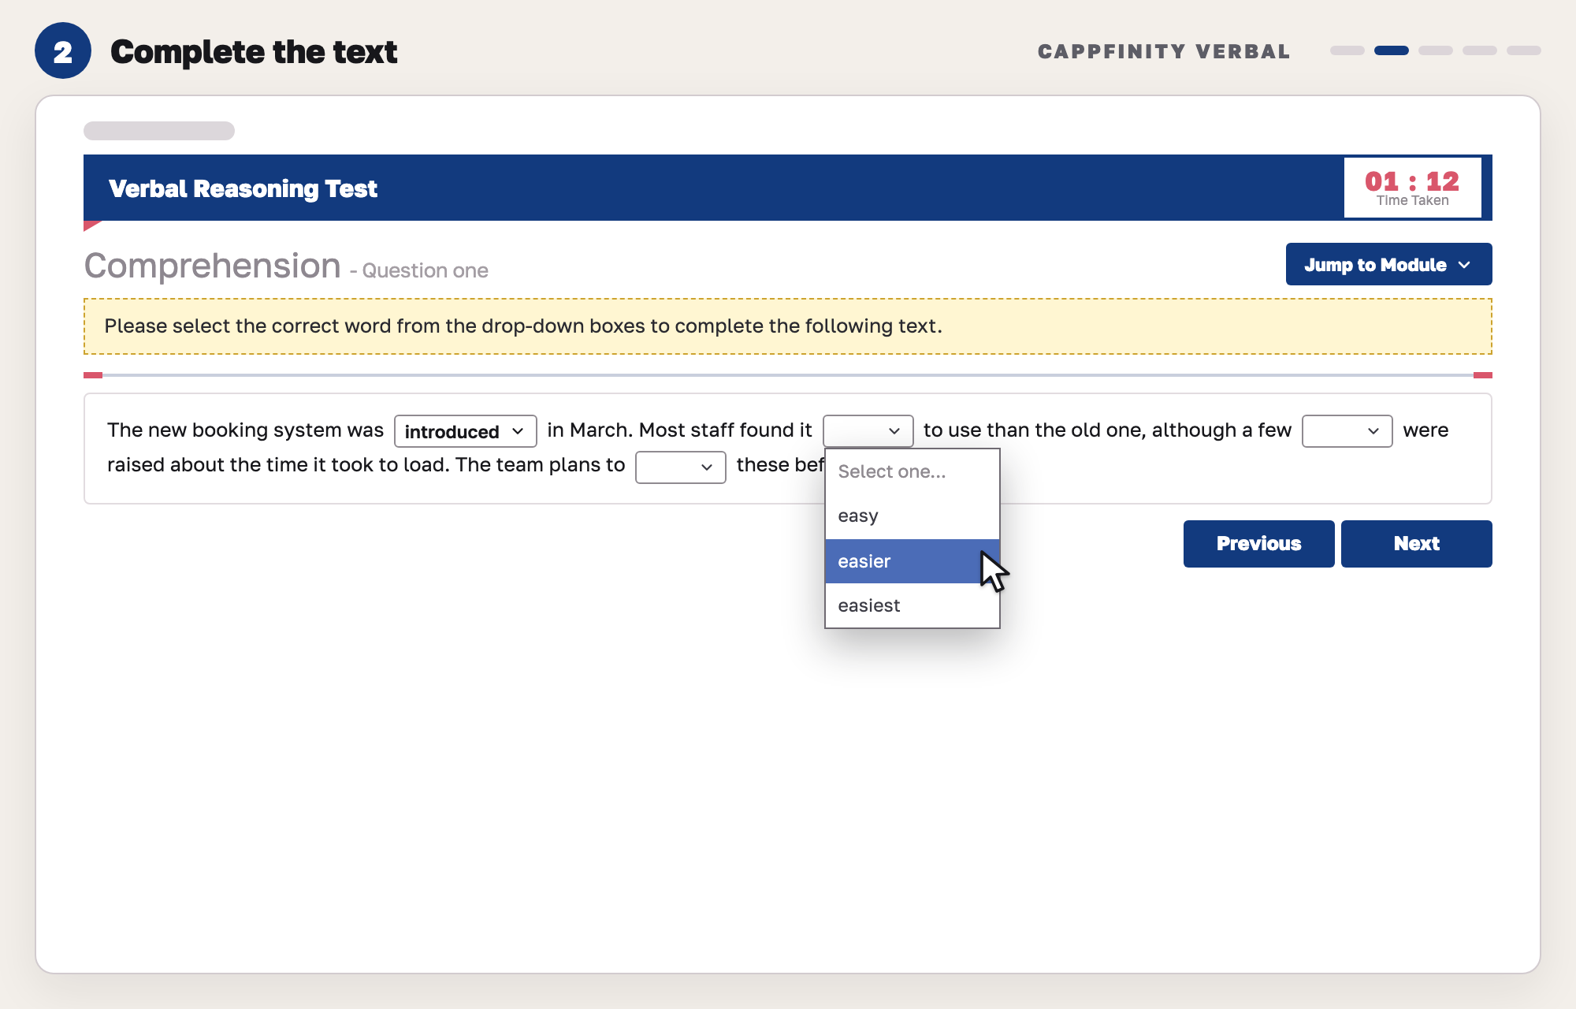Click the active second progress indicator dash
This screenshot has width=1576, height=1009.
(1391, 50)
